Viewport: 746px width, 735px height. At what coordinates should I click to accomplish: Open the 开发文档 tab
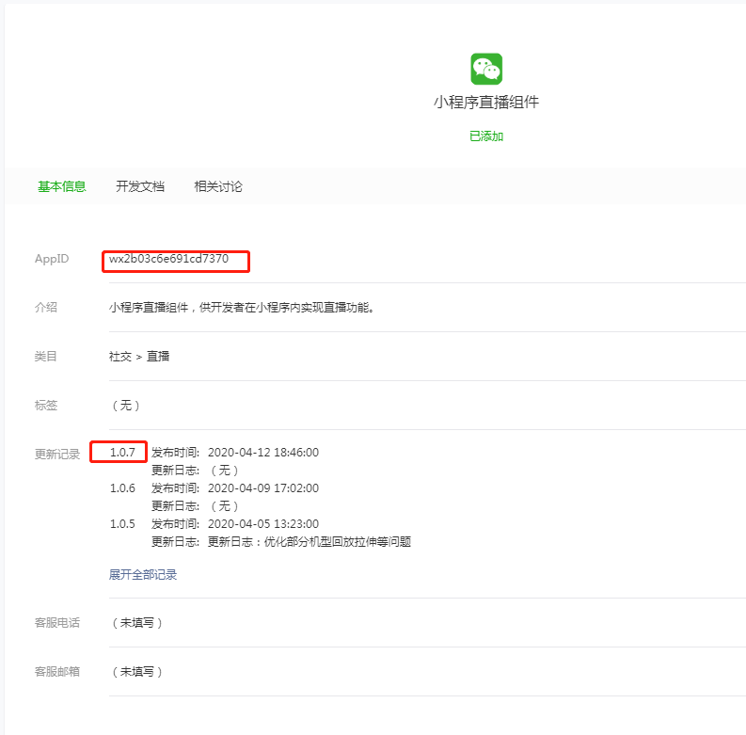tap(140, 186)
